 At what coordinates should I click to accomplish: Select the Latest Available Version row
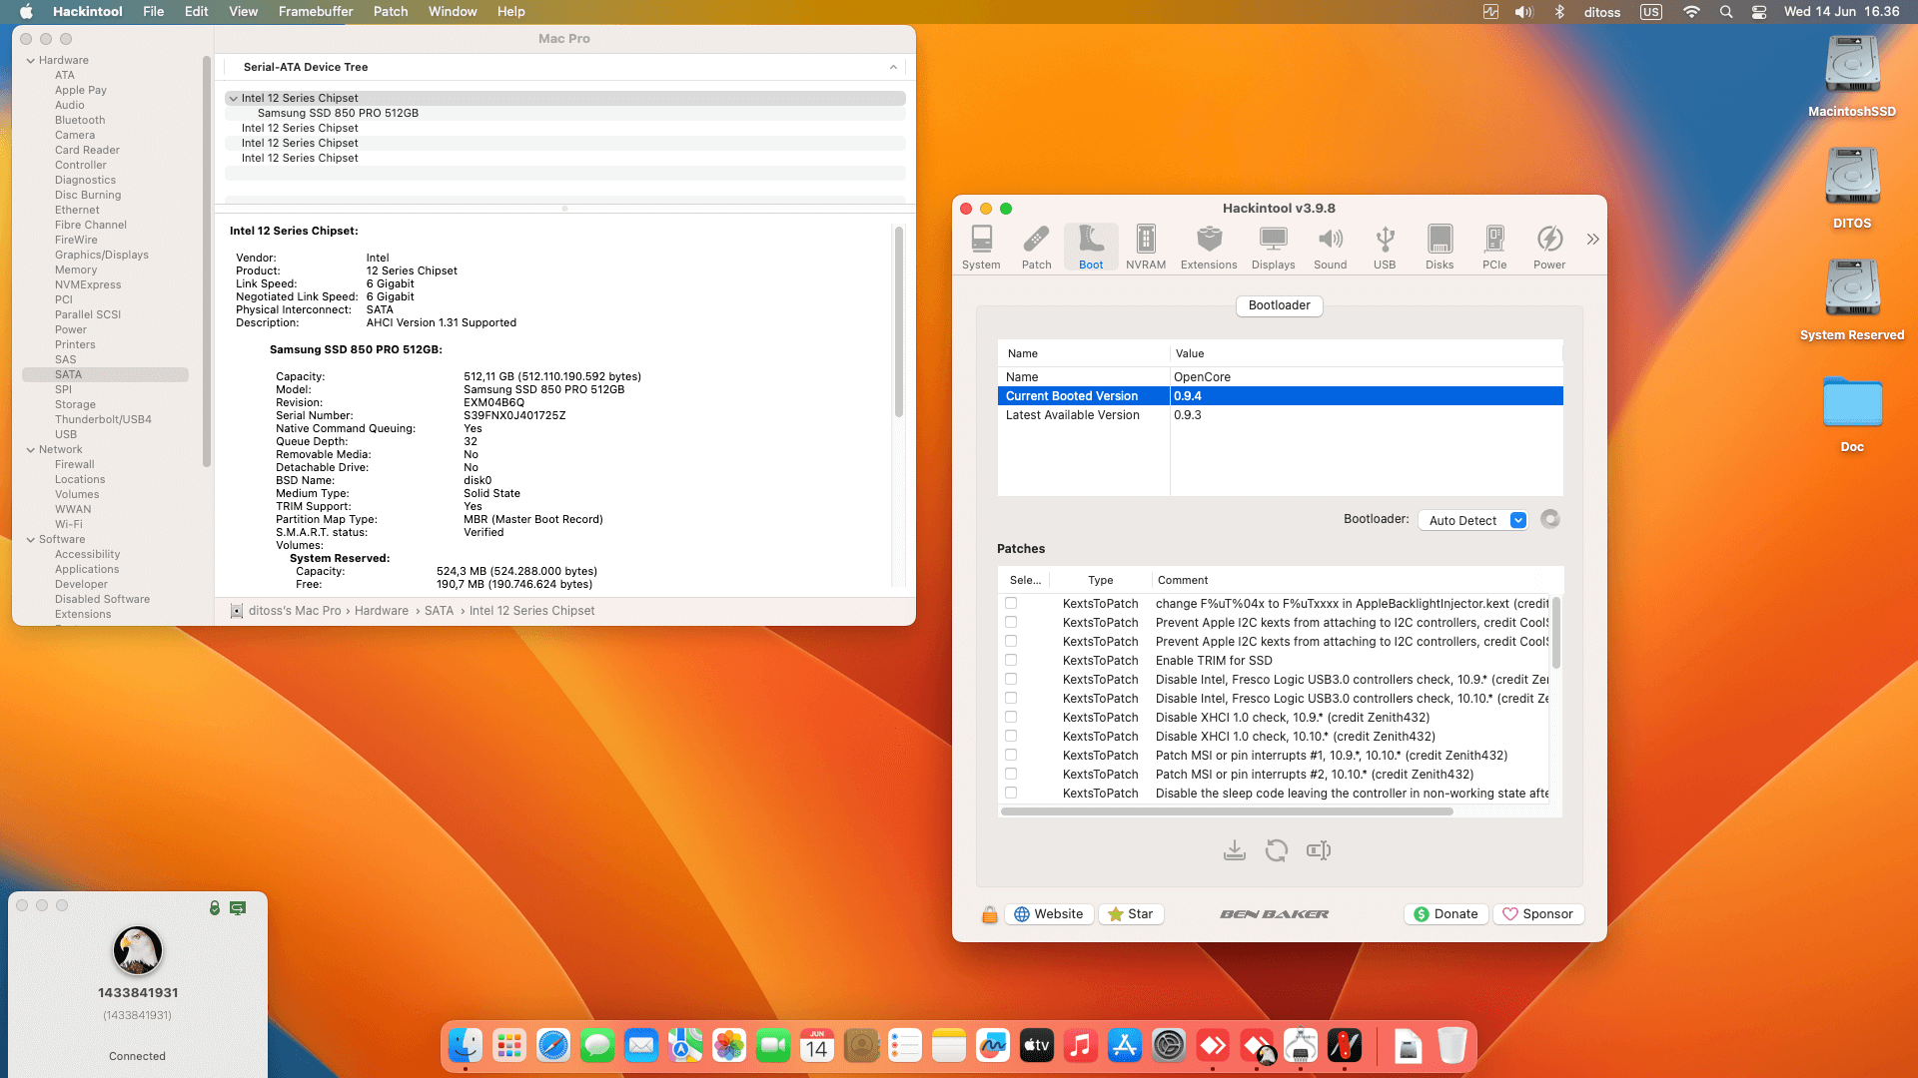pos(1280,415)
